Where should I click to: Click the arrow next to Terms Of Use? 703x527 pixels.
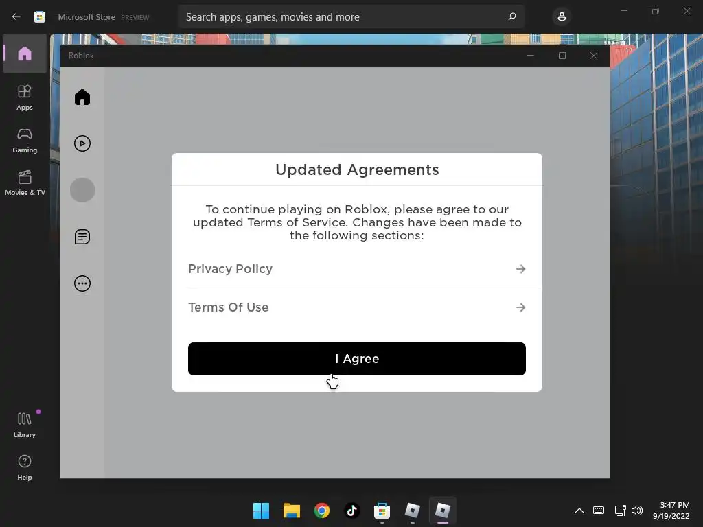(x=520, y=307)
